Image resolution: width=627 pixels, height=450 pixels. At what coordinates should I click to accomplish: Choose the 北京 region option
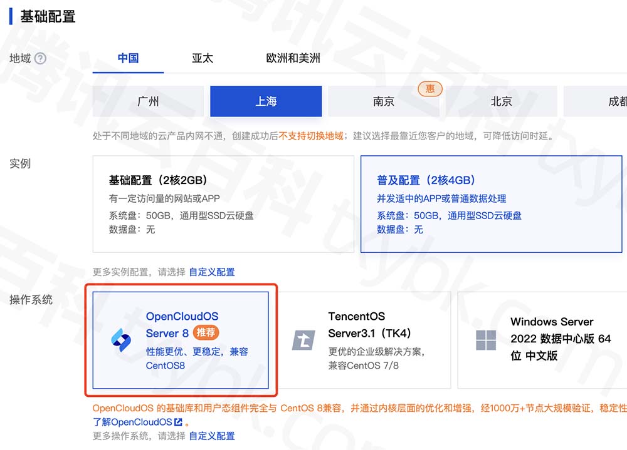click(x=501, y=101)
